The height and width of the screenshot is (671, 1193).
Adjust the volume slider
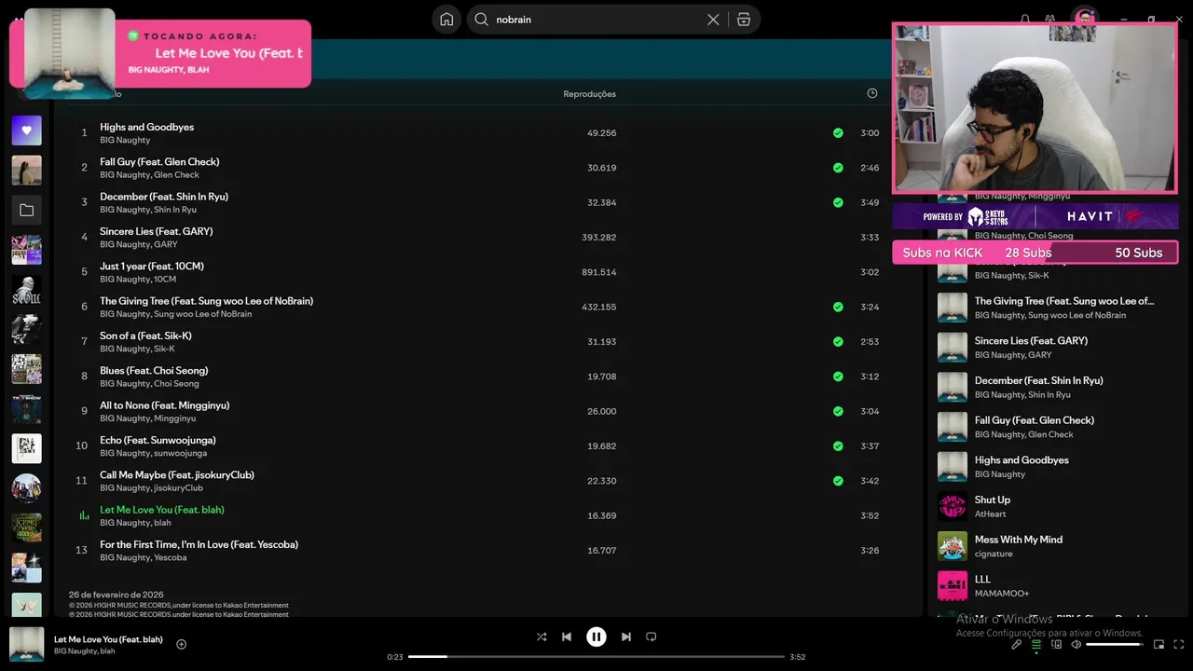(x=1115, y=644)
